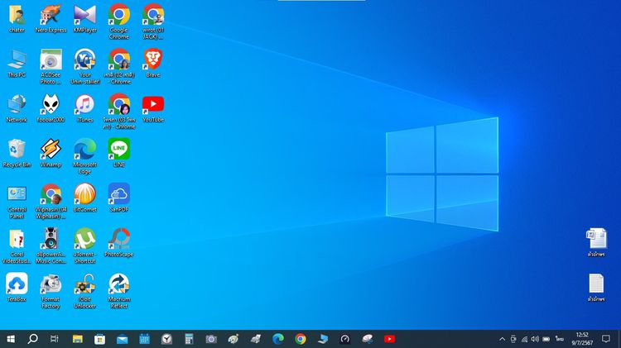Open PhotoScape from the desktop
621x348 pixels.
[118, 243]
